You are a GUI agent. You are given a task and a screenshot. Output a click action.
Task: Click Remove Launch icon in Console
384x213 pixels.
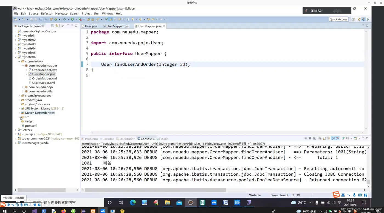point(310,138)
